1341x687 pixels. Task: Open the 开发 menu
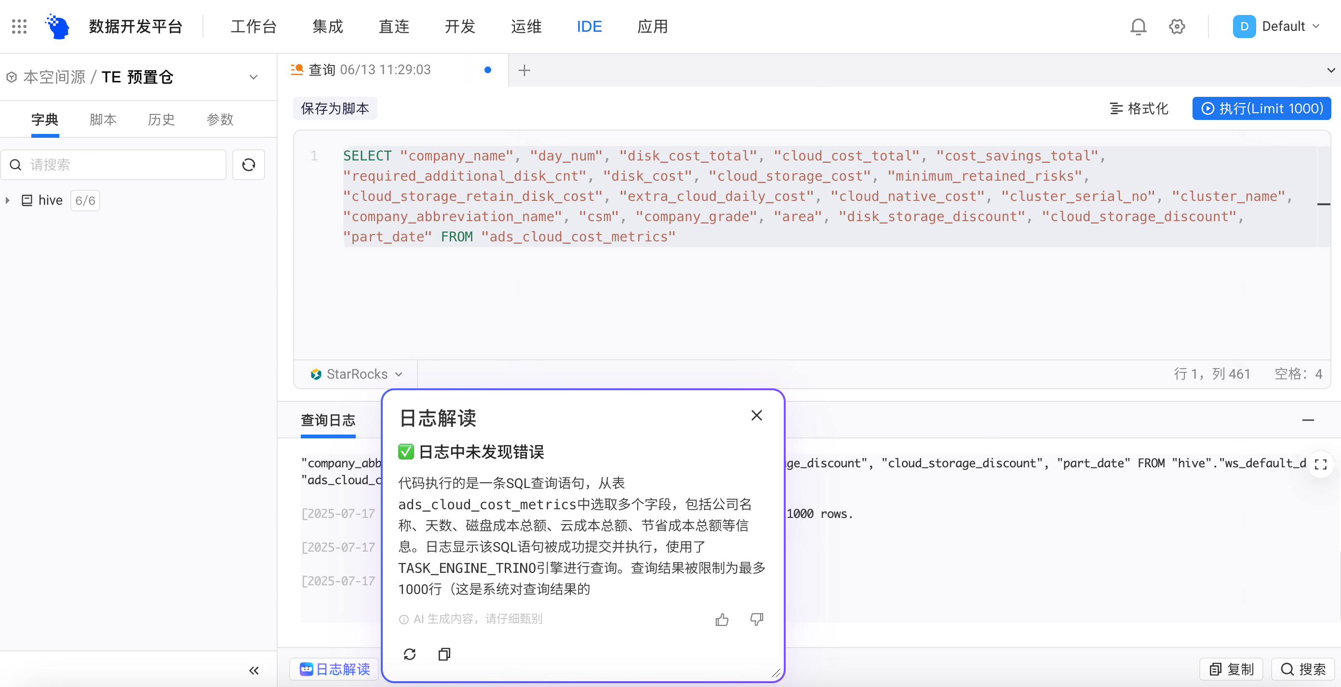coord(460,26)
